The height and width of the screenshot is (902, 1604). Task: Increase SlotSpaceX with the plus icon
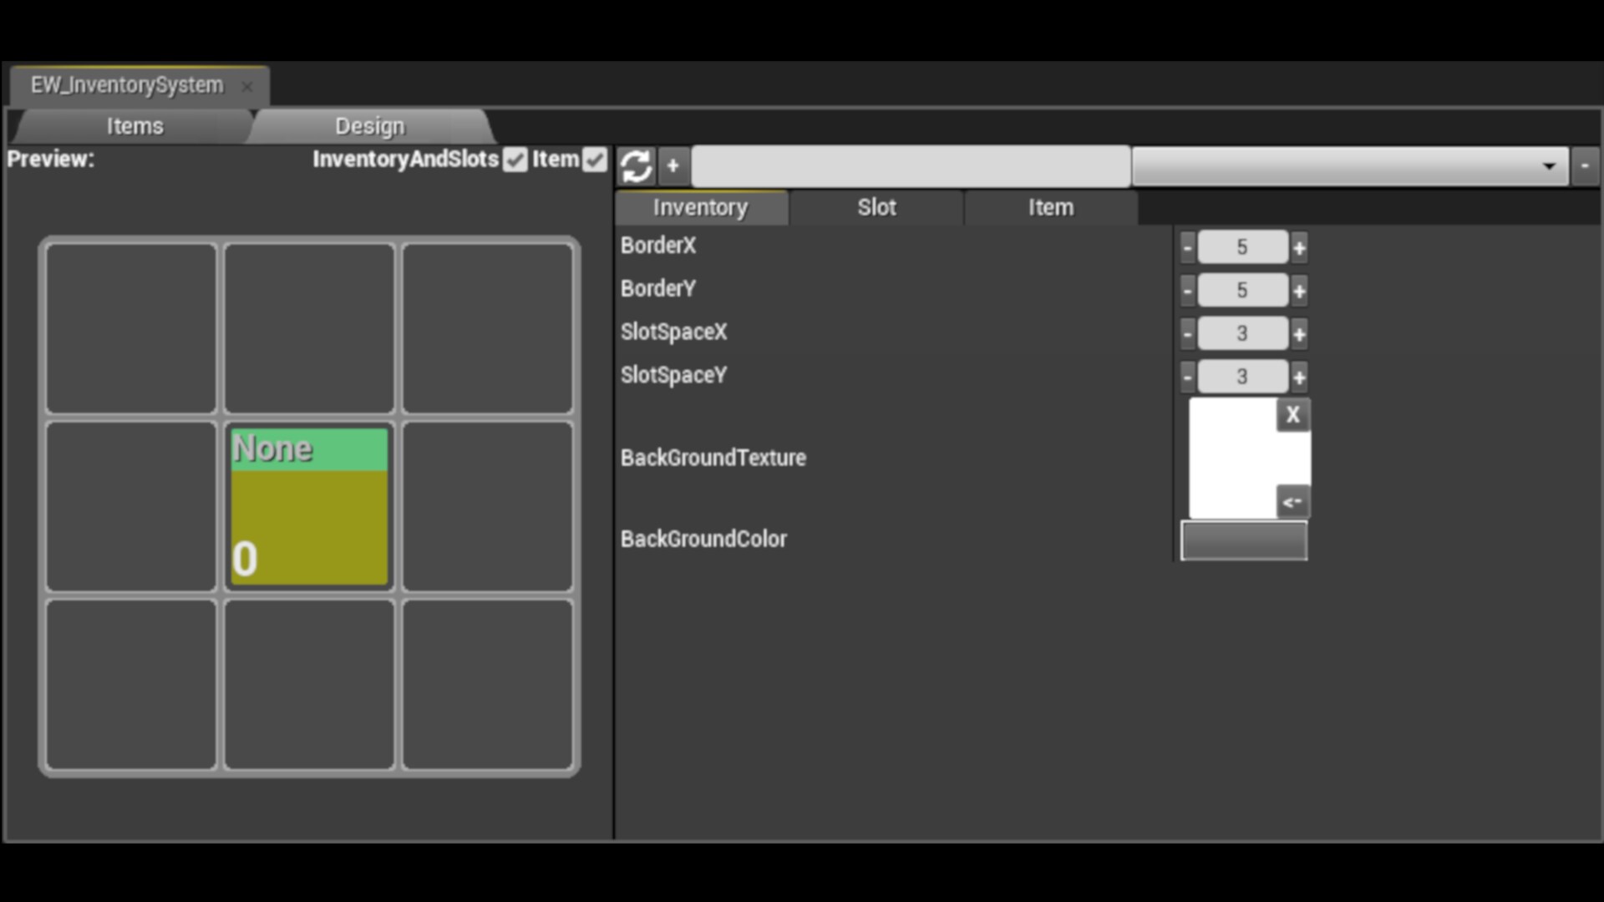1300,332
